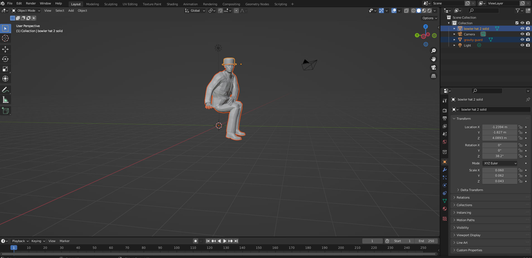Select the Rotate tool

(6, 59)
